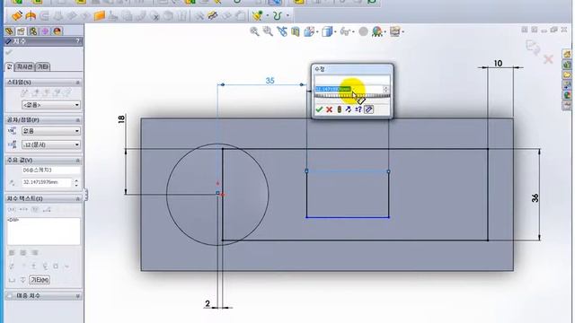Open ConfigurationManager tab icon

(33, 31)
